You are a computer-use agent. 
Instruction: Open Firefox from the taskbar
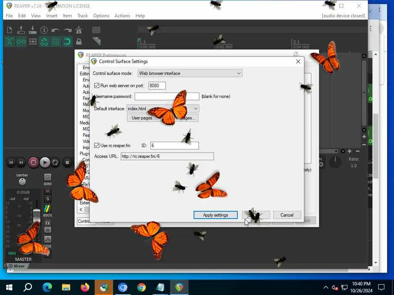(85, 287)
